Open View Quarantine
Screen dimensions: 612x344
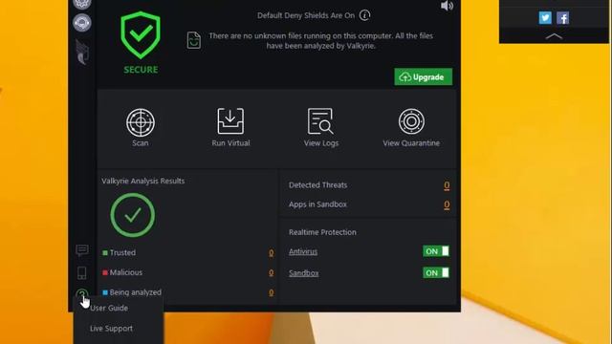(x=411, y=127)
